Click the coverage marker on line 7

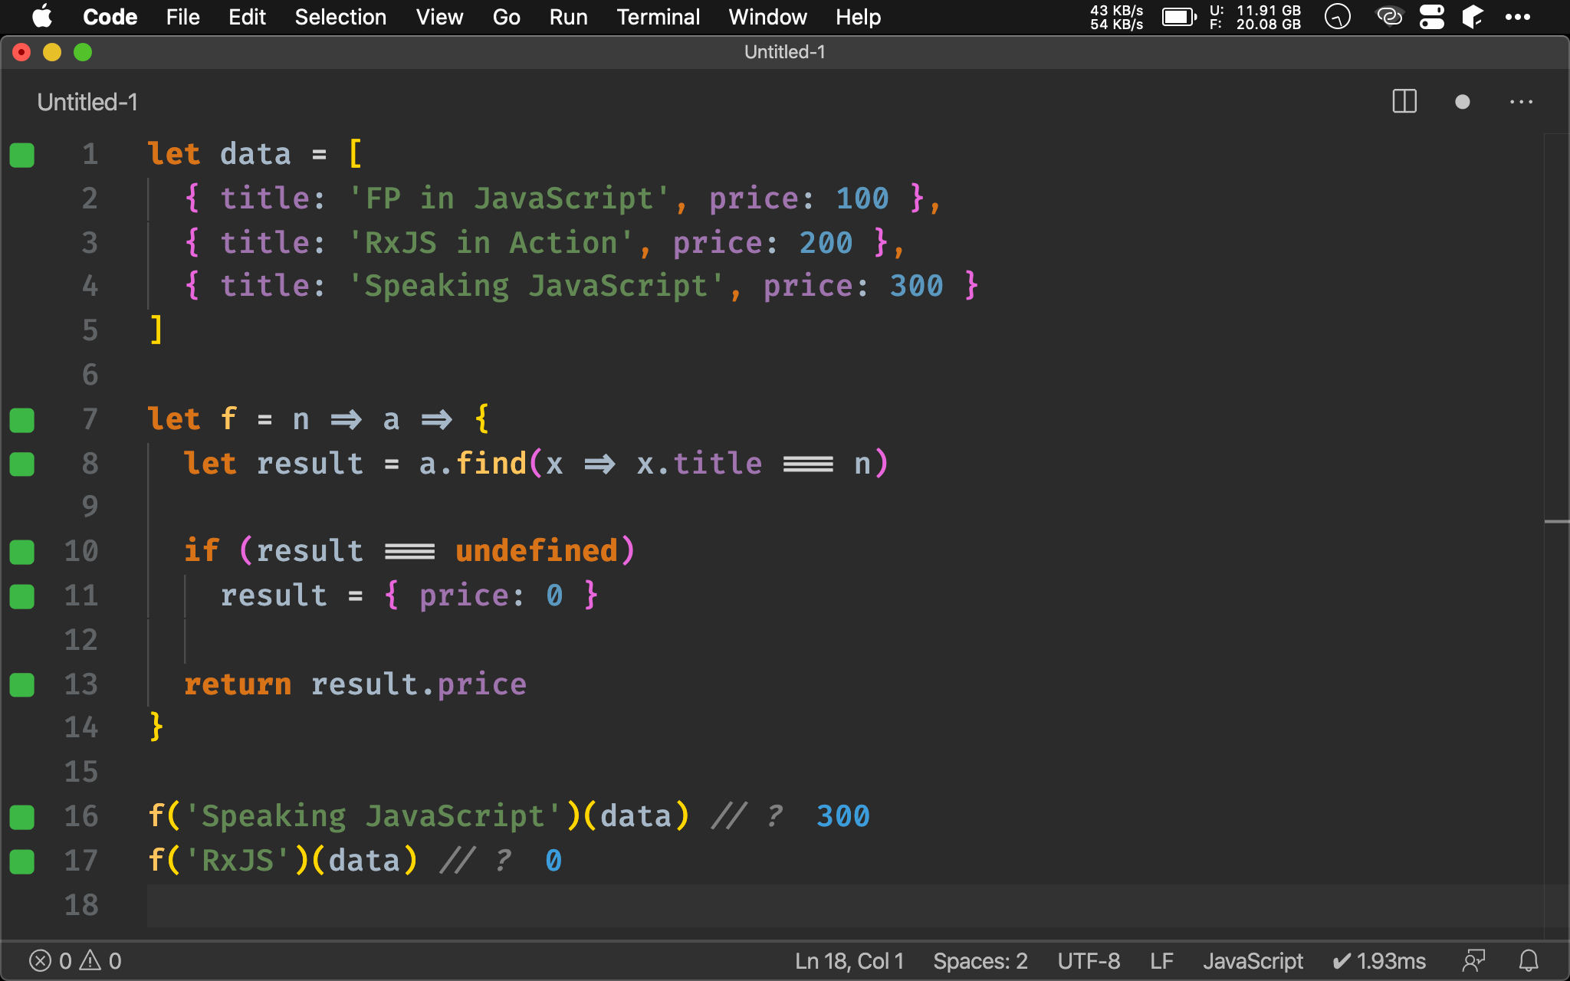pos(22,420)
